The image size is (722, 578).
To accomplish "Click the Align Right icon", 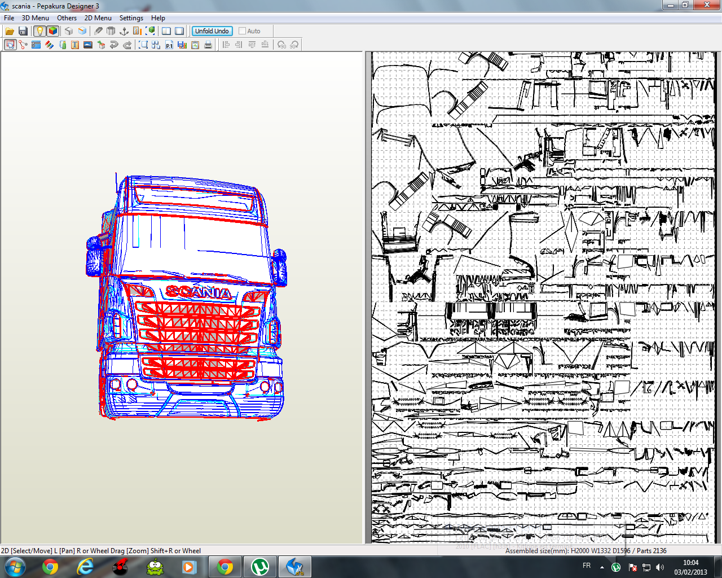I will point(239,45).
